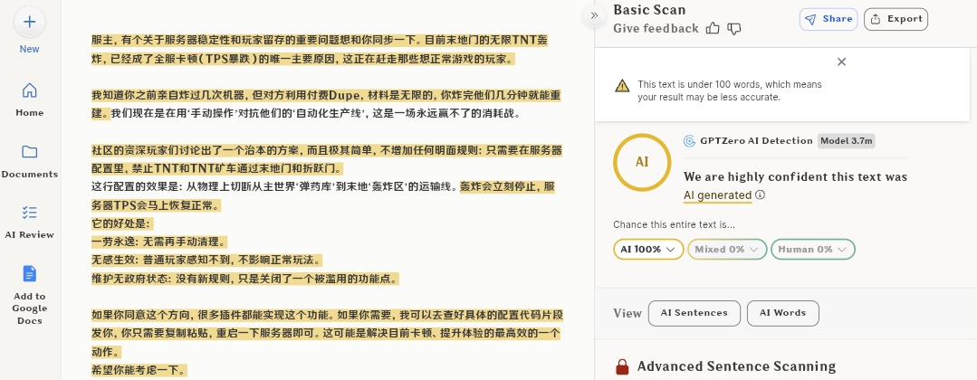Give thumbs down feedback on scan
977x380 pixels.
pyautogui.click(x=734, y=29)
